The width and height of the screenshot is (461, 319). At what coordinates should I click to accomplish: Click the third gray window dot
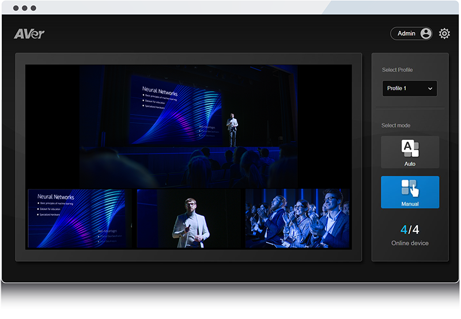[33, 8]
